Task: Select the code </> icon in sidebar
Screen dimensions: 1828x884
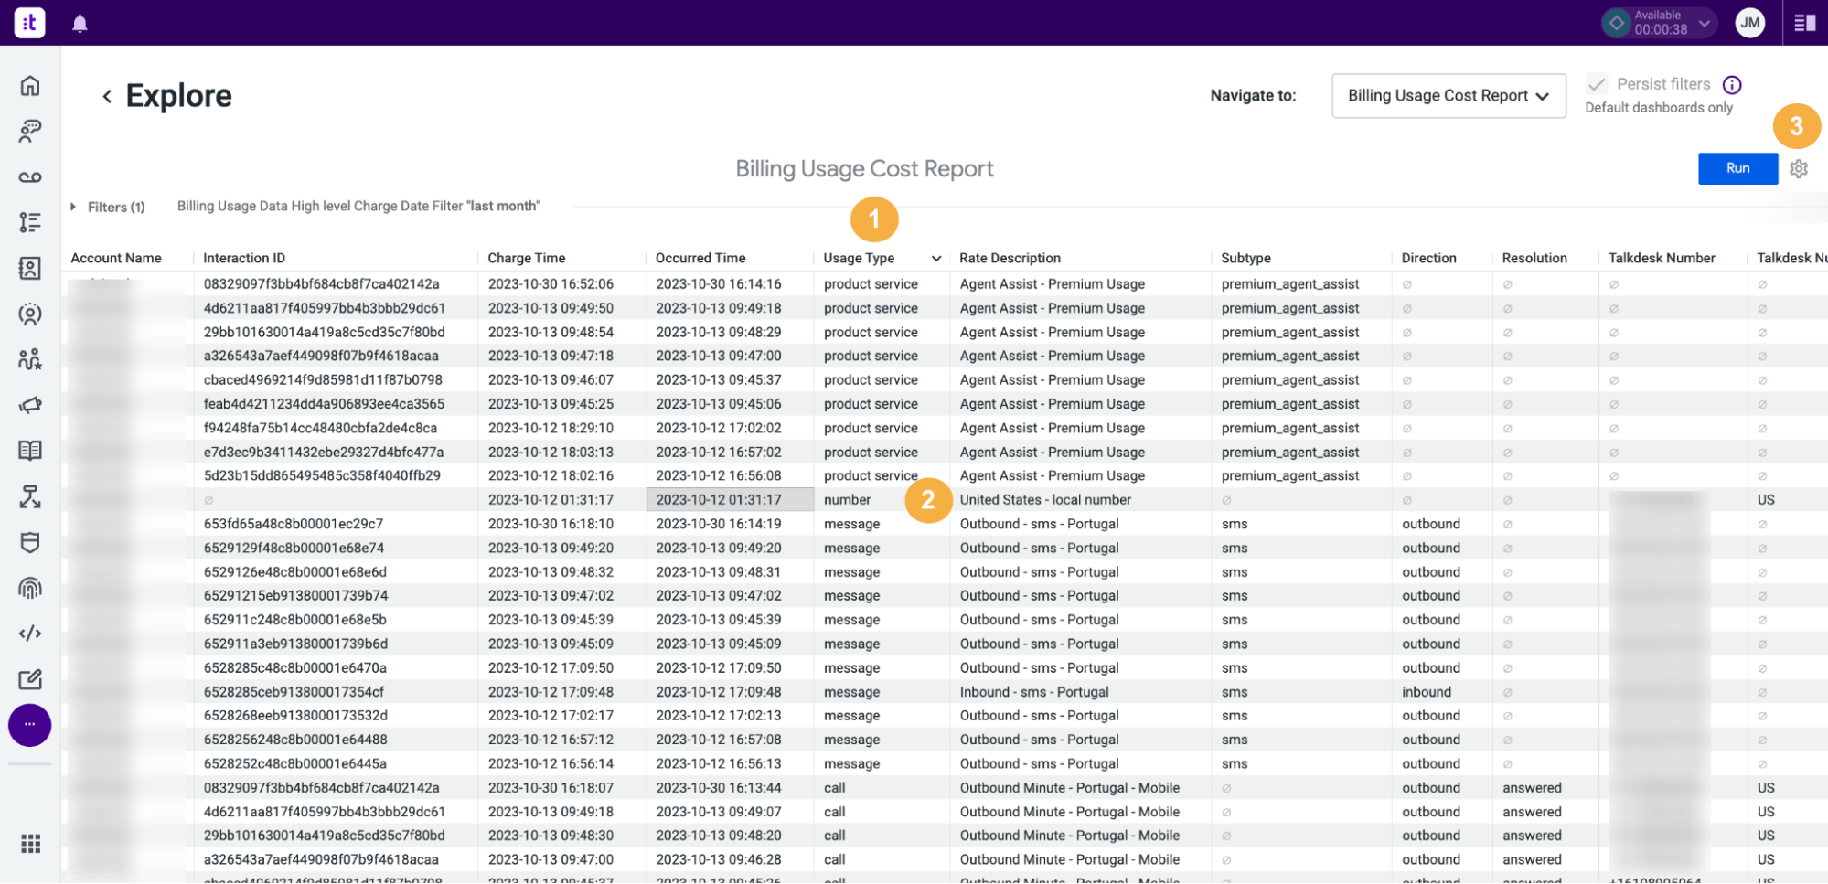Action: [x=30, y=633]
